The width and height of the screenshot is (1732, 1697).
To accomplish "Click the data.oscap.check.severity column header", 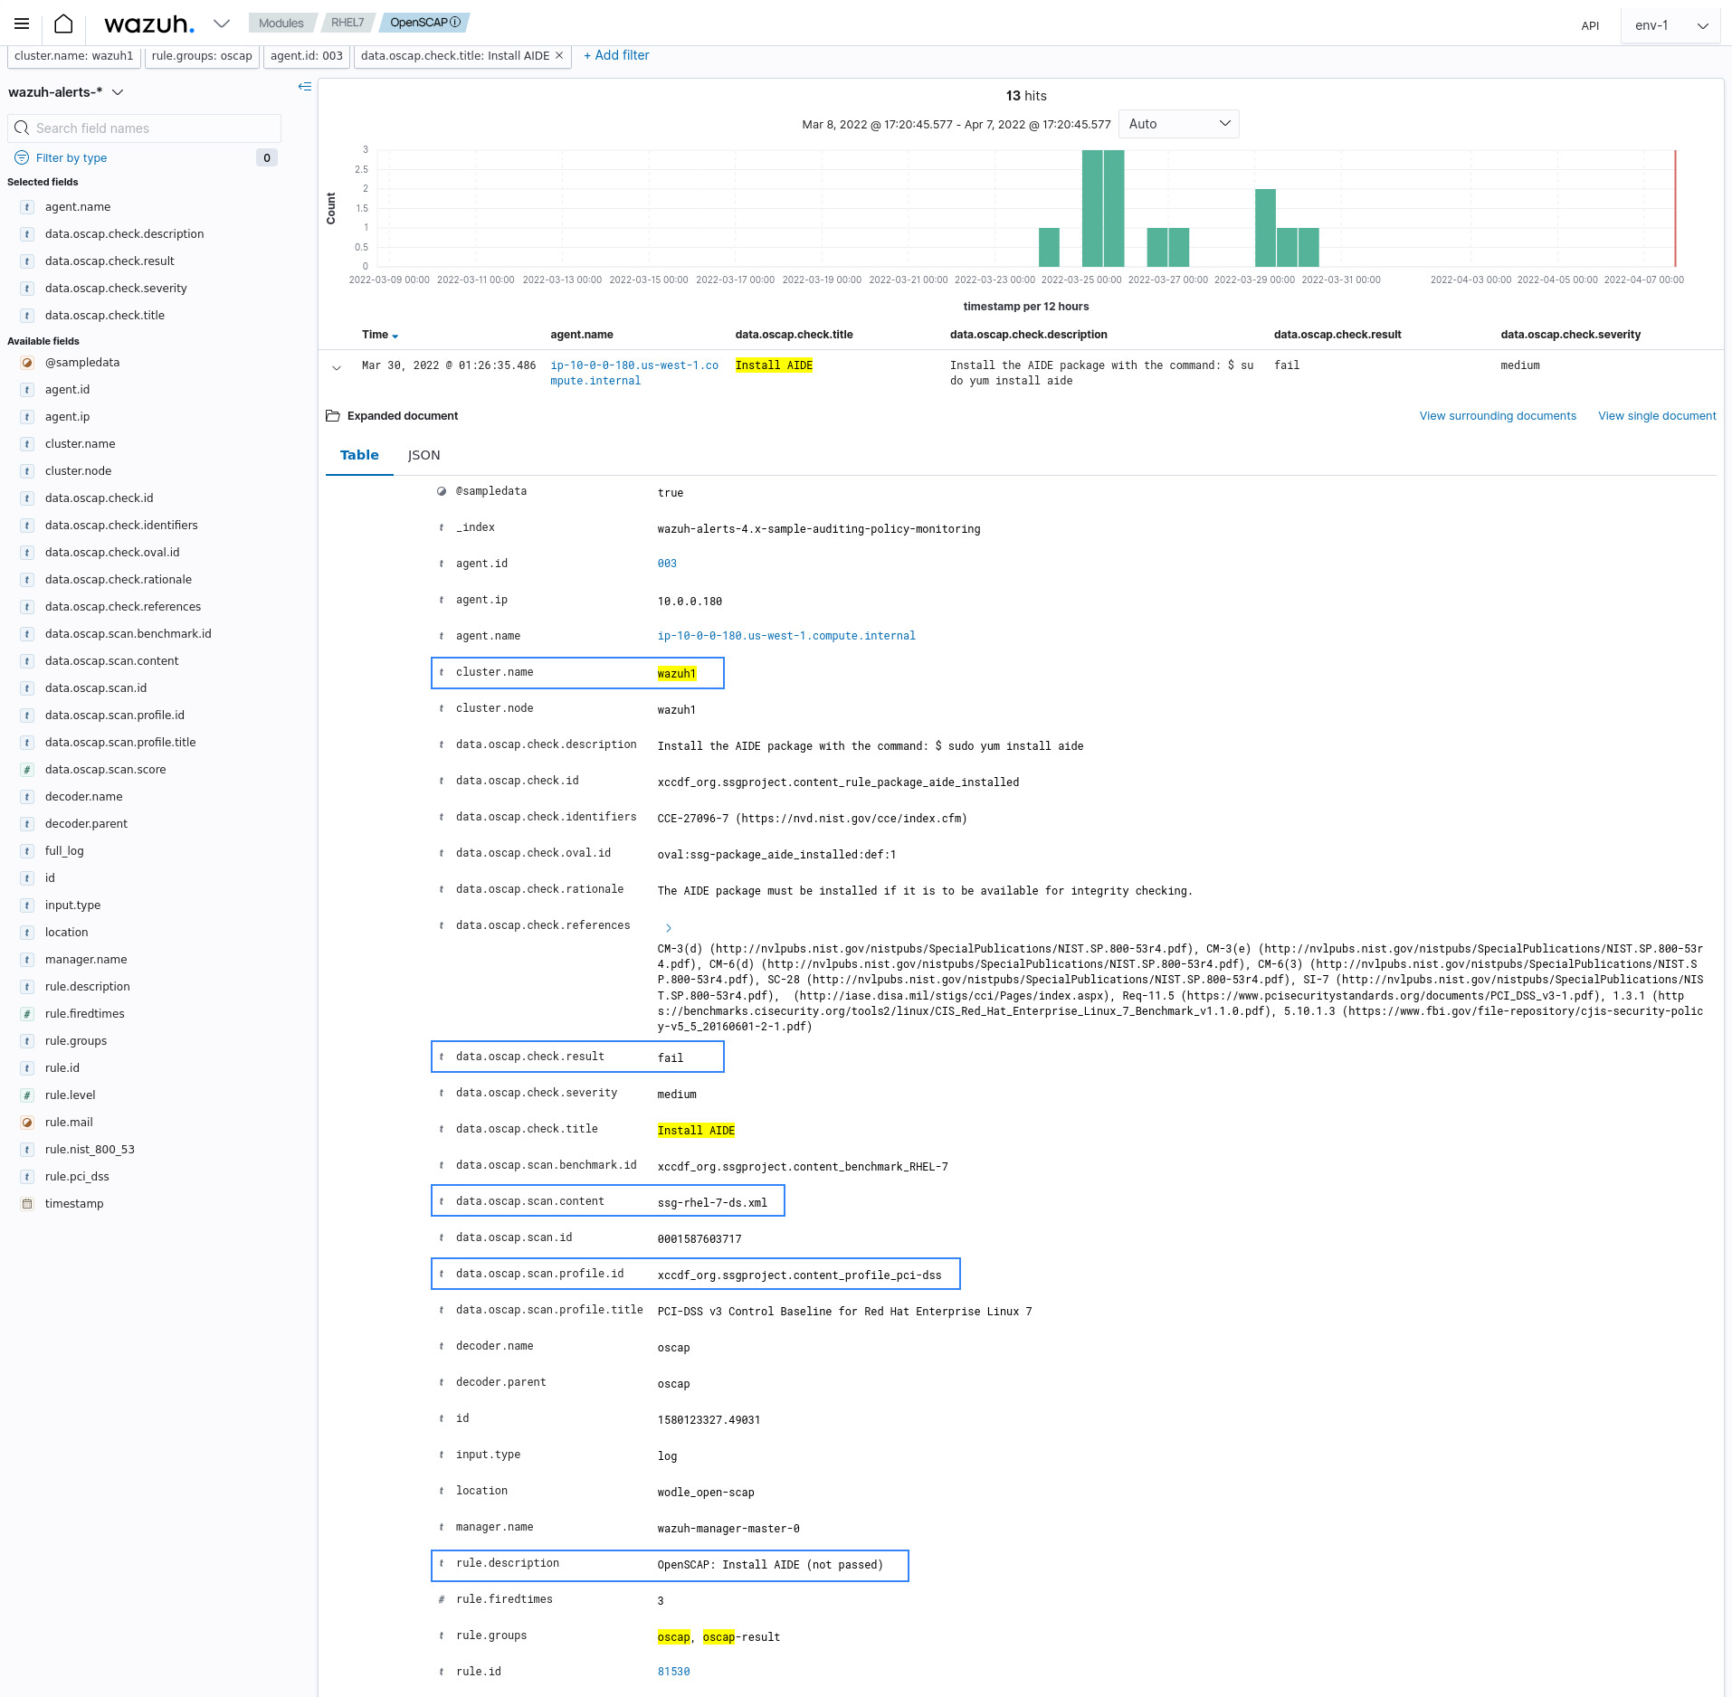I will [1570, 335].
